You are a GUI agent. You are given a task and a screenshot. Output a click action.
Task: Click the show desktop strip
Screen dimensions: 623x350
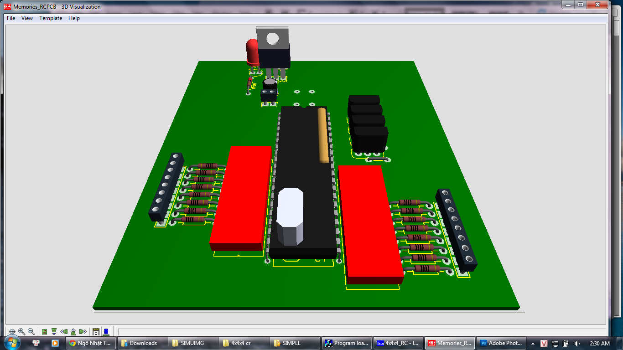tap(620, 343)
